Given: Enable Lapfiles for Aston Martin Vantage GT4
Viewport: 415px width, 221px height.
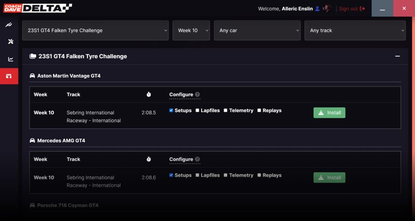Looking at the screenshot, I should (197, 110).
